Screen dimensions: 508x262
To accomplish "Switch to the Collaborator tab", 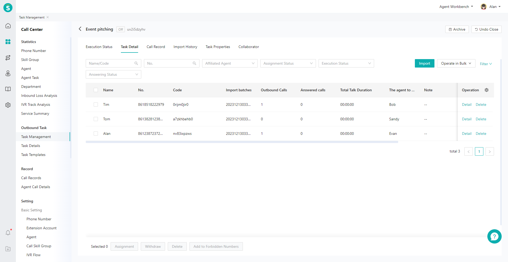I will [249, 47].
